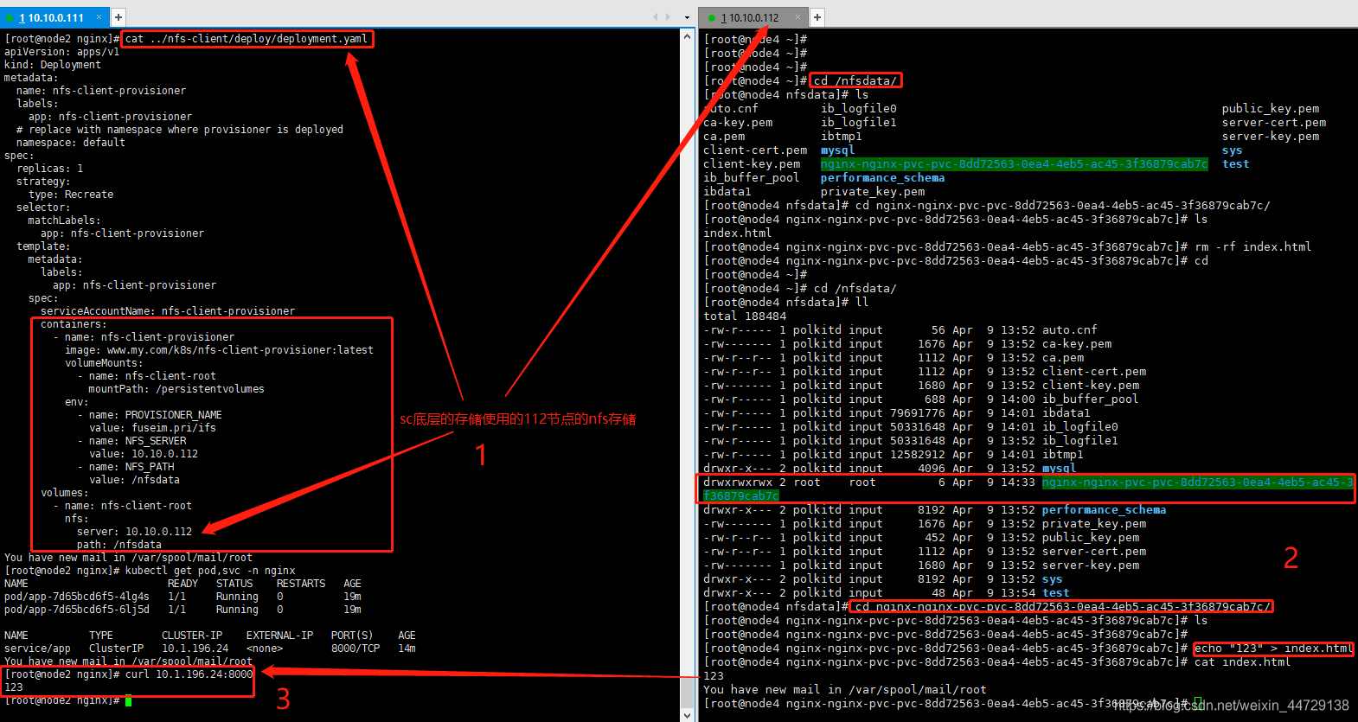Viewport: 1358px width, 722px height.
Task: Click the 'replicas: 1' line
Action: [x=49, y=169]
